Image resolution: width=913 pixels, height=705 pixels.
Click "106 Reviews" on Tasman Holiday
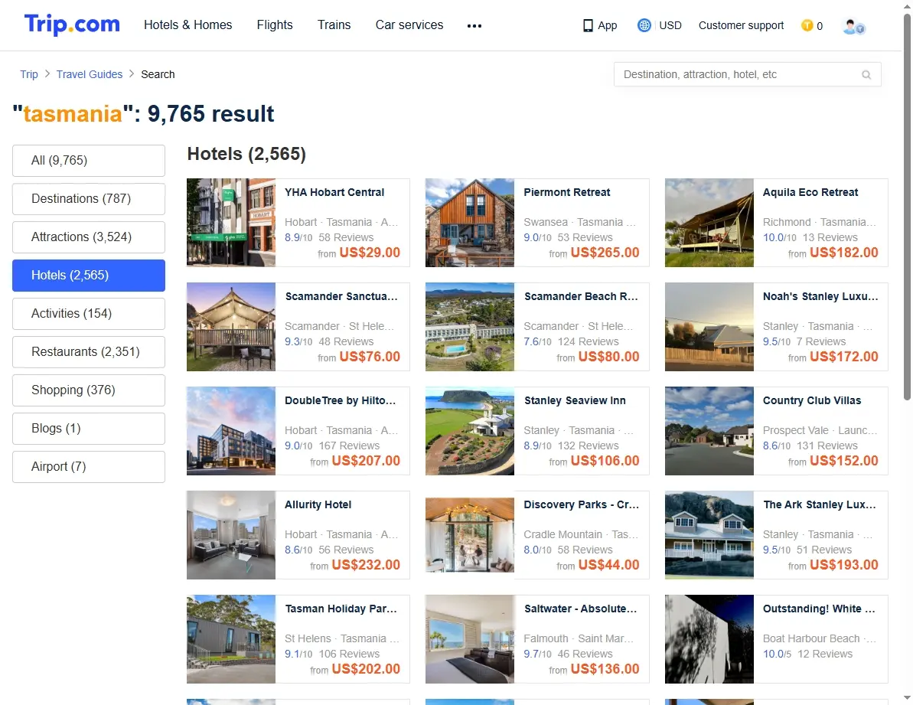pos(349,654)
